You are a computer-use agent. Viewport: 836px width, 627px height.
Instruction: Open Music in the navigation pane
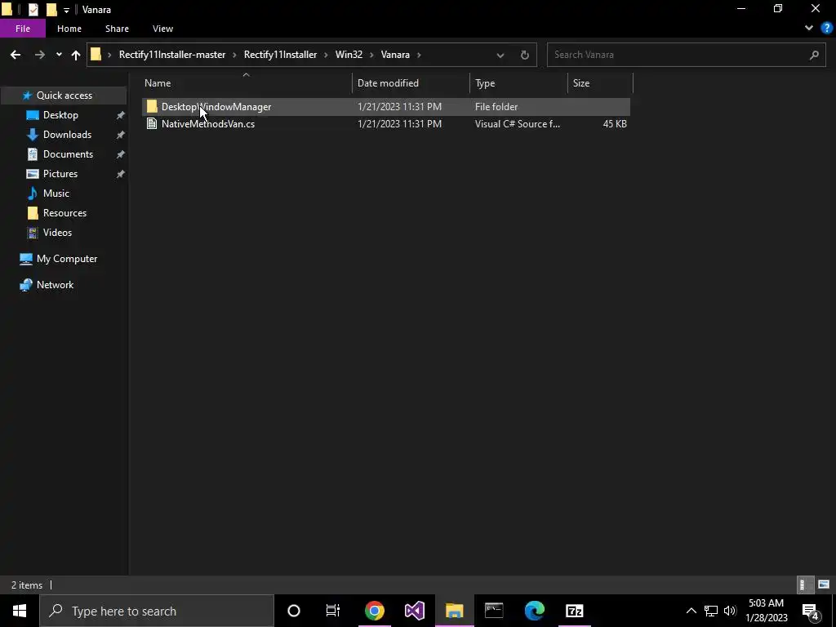click(x=56, y=193)
